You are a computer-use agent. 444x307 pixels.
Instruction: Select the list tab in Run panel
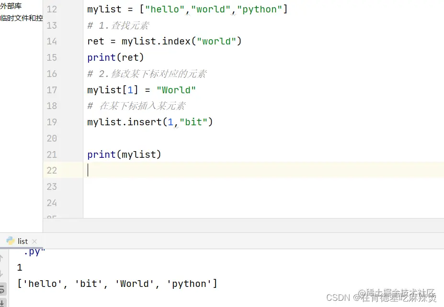22,241
